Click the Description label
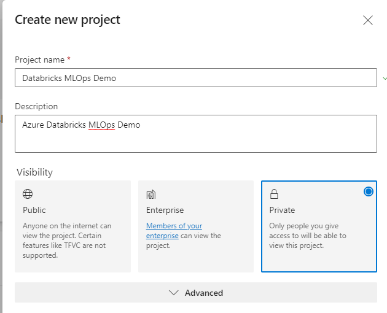This screenshot has width=387, height=313. click(x=36, y=106)
